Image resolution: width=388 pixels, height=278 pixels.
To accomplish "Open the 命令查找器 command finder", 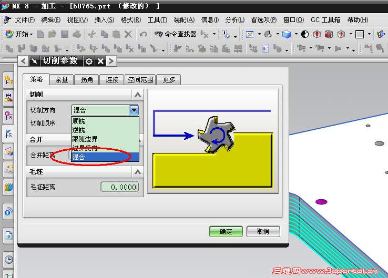I will point(175,34).
